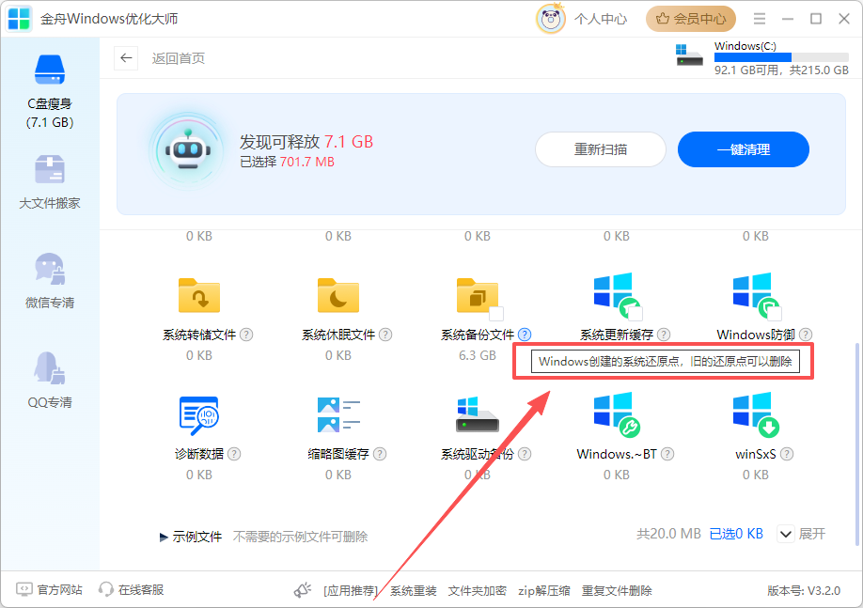This screenshot has width=863, height=608.
Task: Open the 官方网站 link
Action: click(50, 590)
